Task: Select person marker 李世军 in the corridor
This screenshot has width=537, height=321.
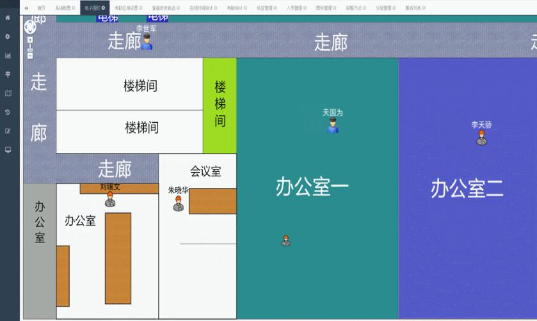Action: (147, 43)
